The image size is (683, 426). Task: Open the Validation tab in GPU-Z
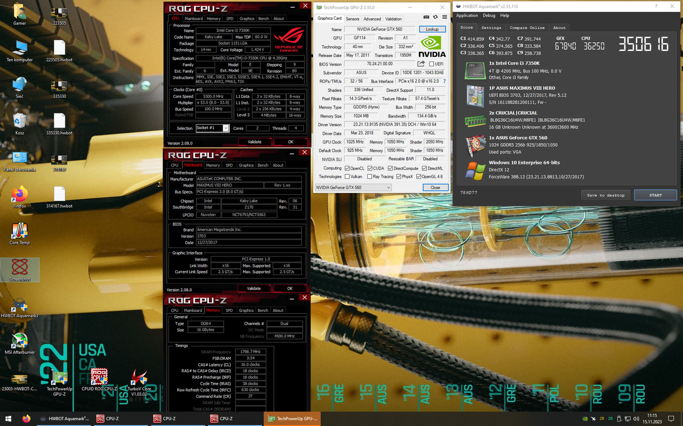pyautogui.click(x=393, y=19)
